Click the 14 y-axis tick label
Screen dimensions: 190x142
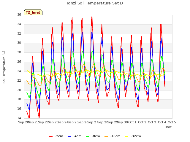coord(19,118)
